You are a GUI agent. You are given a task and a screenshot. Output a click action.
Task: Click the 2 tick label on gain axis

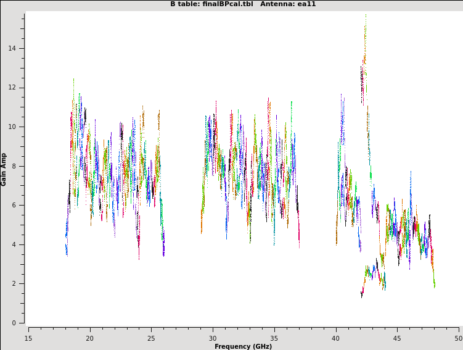(14, 283)
